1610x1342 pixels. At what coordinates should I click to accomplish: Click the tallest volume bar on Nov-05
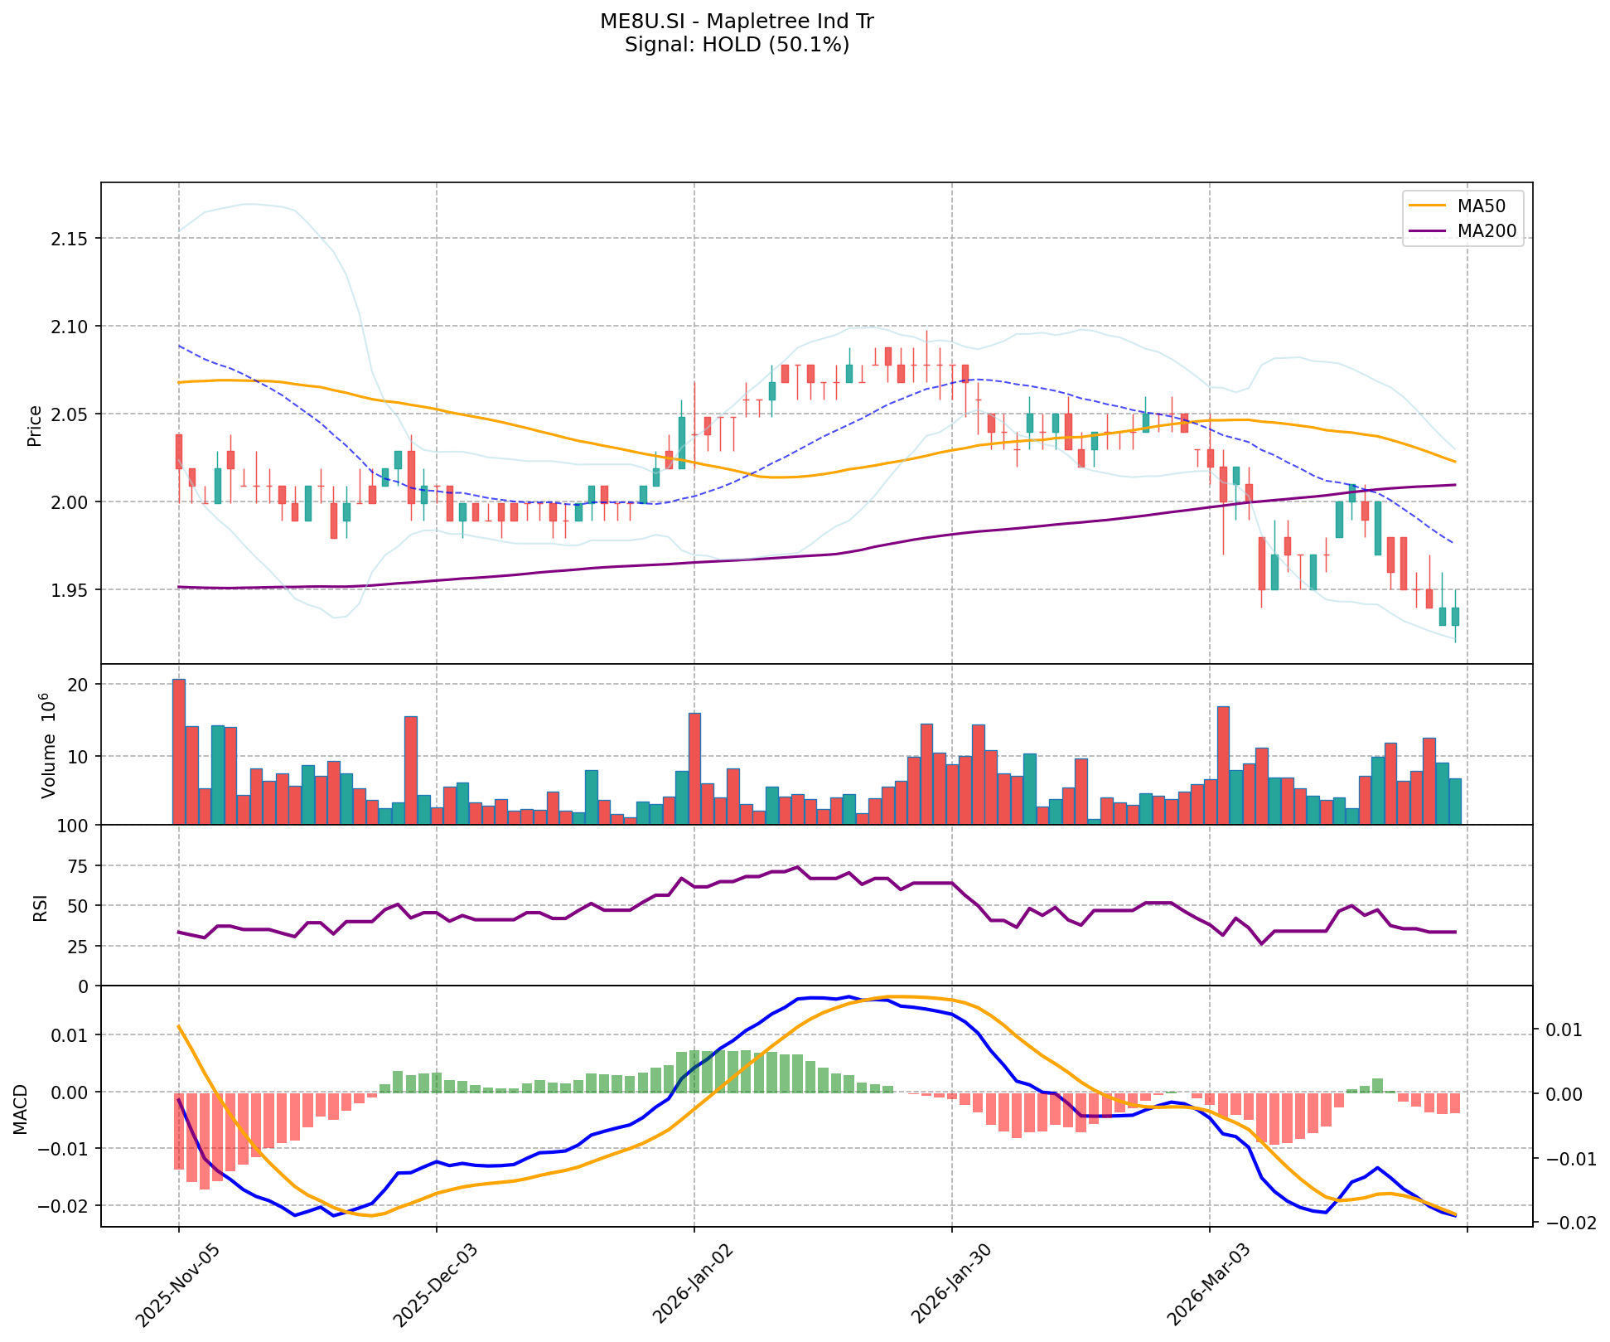point(179,751)
